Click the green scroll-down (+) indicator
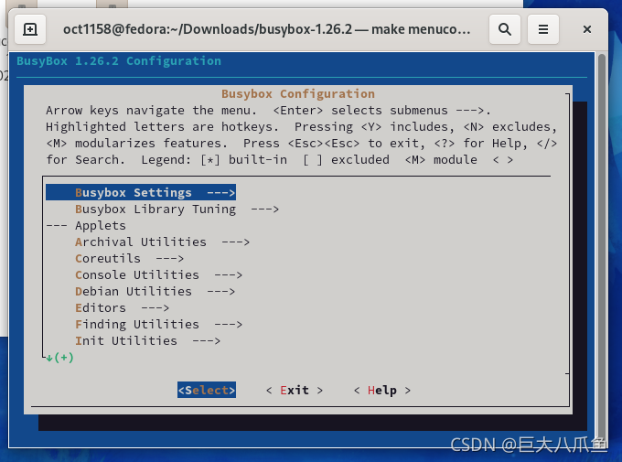622x462 pixels. pyautogui.click(x=59, y=358)
